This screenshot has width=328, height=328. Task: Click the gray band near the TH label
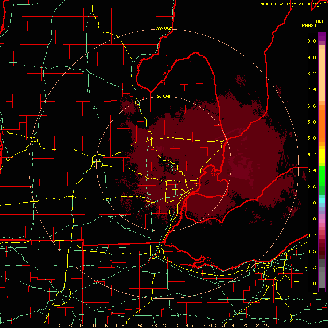(x=322, y=280)
